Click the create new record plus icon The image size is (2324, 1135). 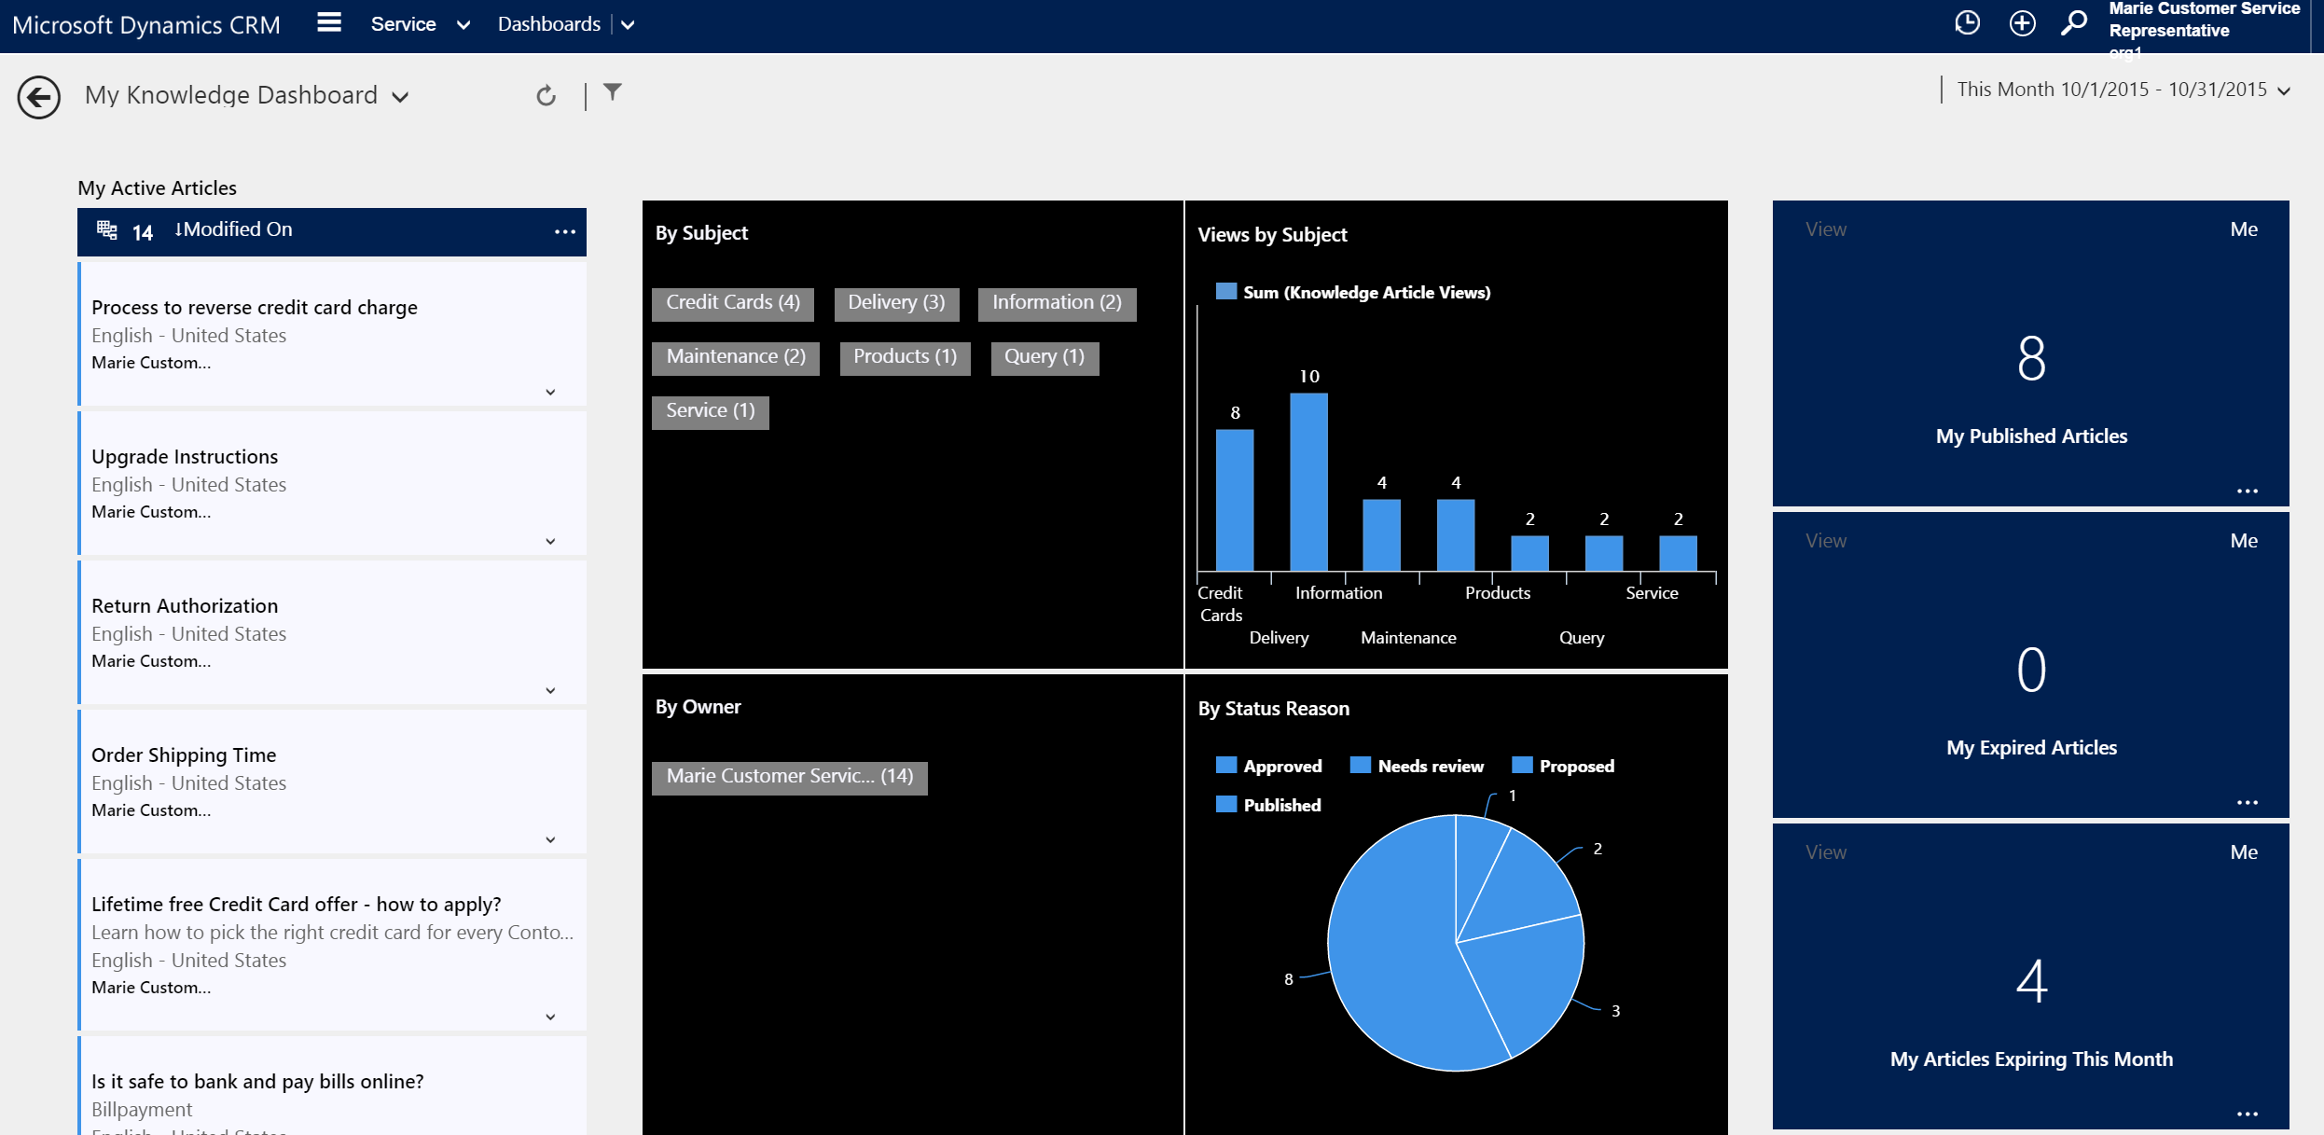(x=2022, y=22)
